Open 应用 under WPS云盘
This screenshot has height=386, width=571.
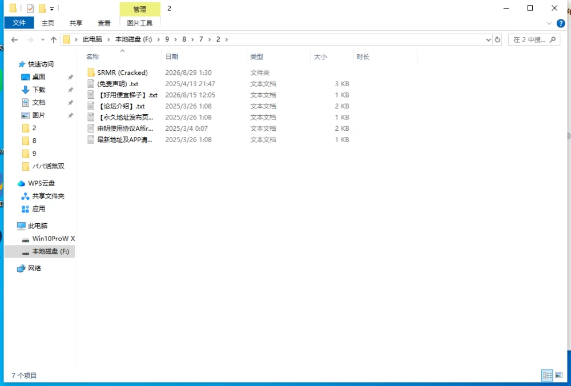click(x=39, y=208)
